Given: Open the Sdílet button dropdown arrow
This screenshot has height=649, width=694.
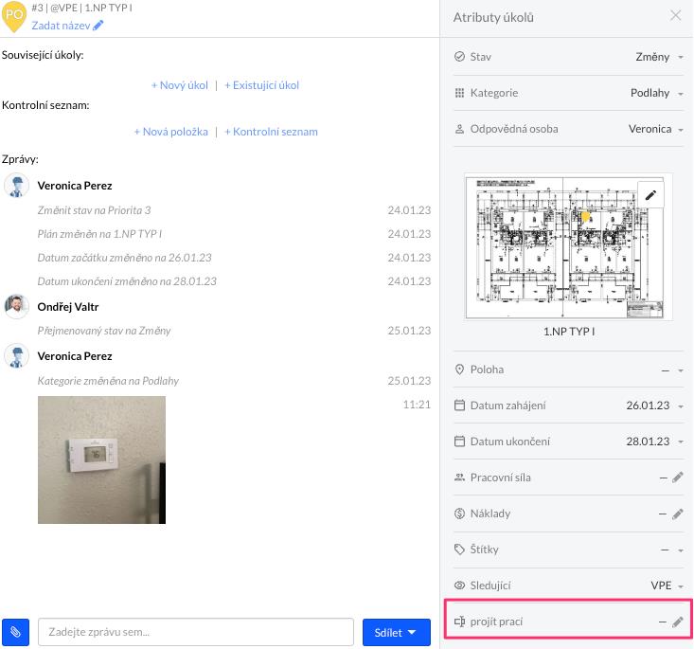Looking at the screenshot, I should [412, 632].
